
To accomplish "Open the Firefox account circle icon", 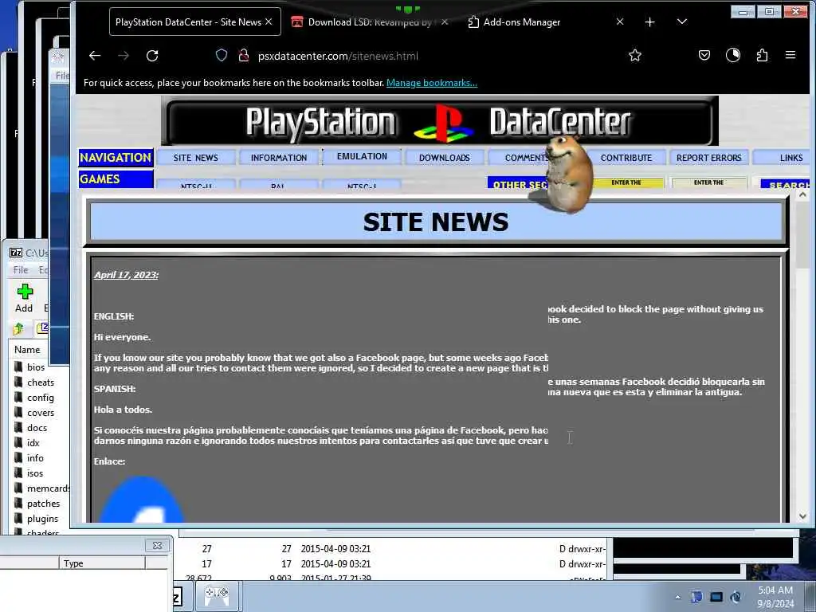I will (x=733, y=55).
